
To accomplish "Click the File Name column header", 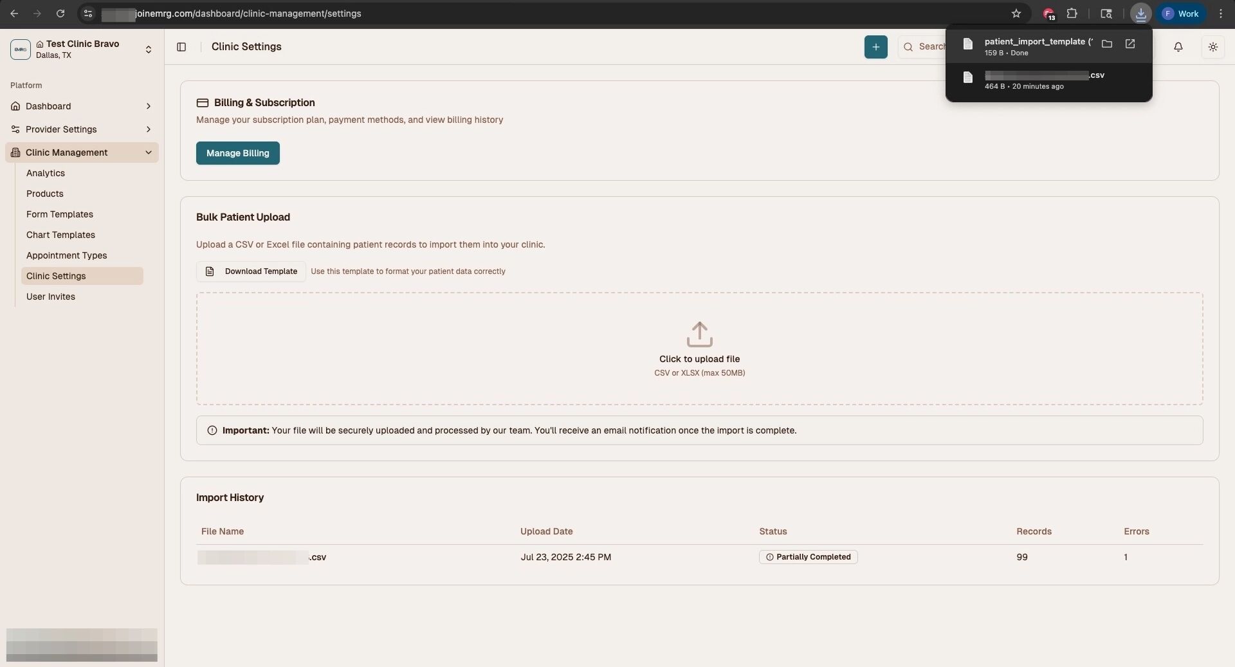I will point(223,531).
